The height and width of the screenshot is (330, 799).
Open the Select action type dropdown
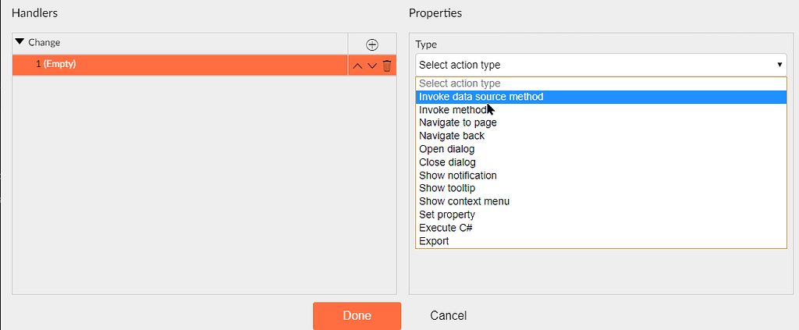pyautogui.click(x=601, y=65)
